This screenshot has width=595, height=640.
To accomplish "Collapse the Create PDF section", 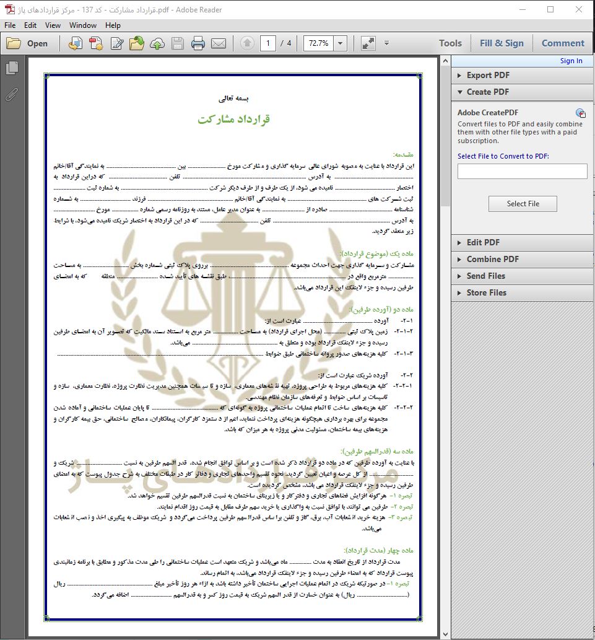I will click(x=488, y=92).
